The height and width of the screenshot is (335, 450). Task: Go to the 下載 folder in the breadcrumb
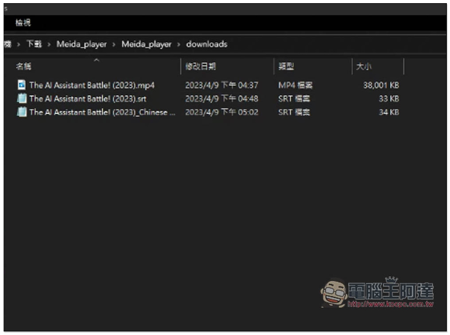(x=34, y=44)
